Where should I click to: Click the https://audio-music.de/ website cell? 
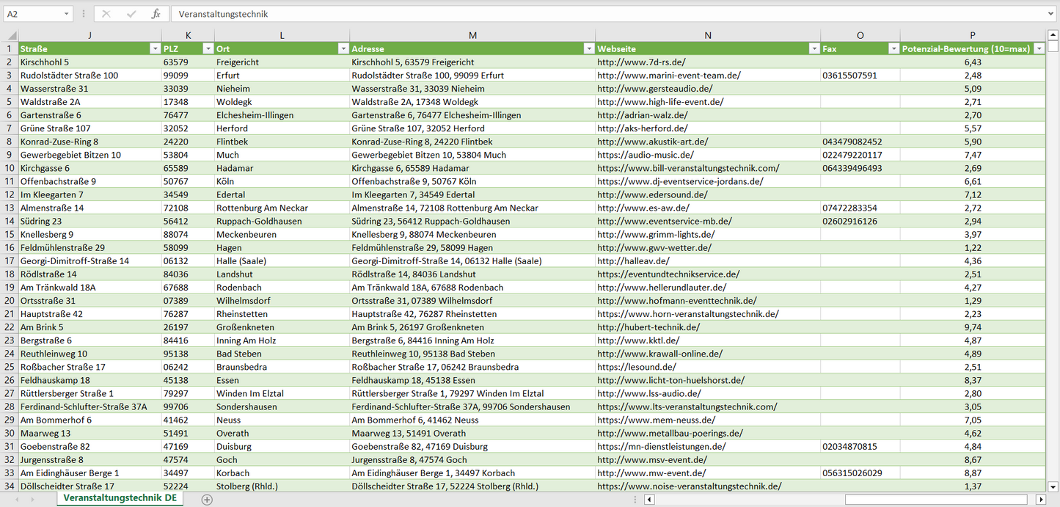tap(646, 155)
